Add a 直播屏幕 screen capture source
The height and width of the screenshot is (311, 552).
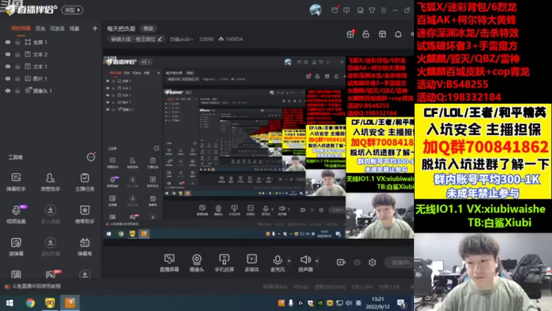pyautogui.click(x=169, y=263)
